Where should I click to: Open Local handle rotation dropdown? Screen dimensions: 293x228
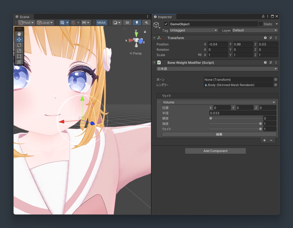tap(45, 23)
